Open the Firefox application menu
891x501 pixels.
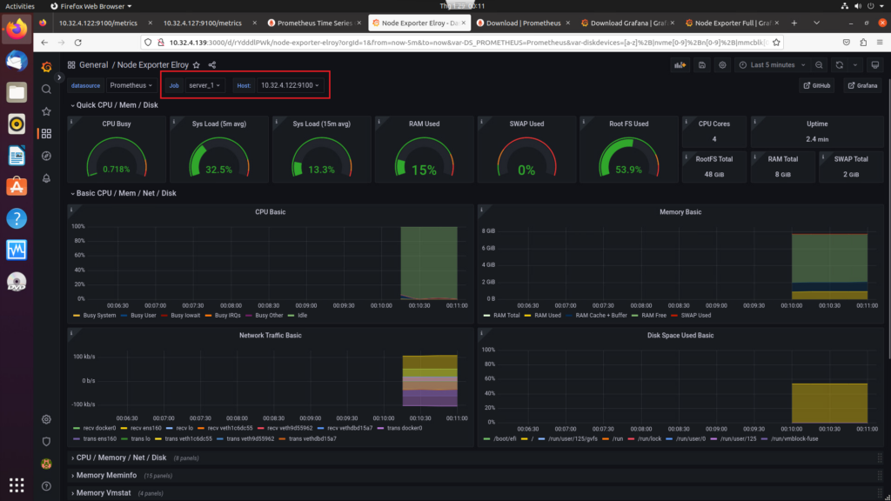(x=880, y=43)
